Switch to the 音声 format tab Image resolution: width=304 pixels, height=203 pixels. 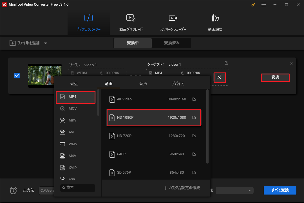click(x=143, y=84)
